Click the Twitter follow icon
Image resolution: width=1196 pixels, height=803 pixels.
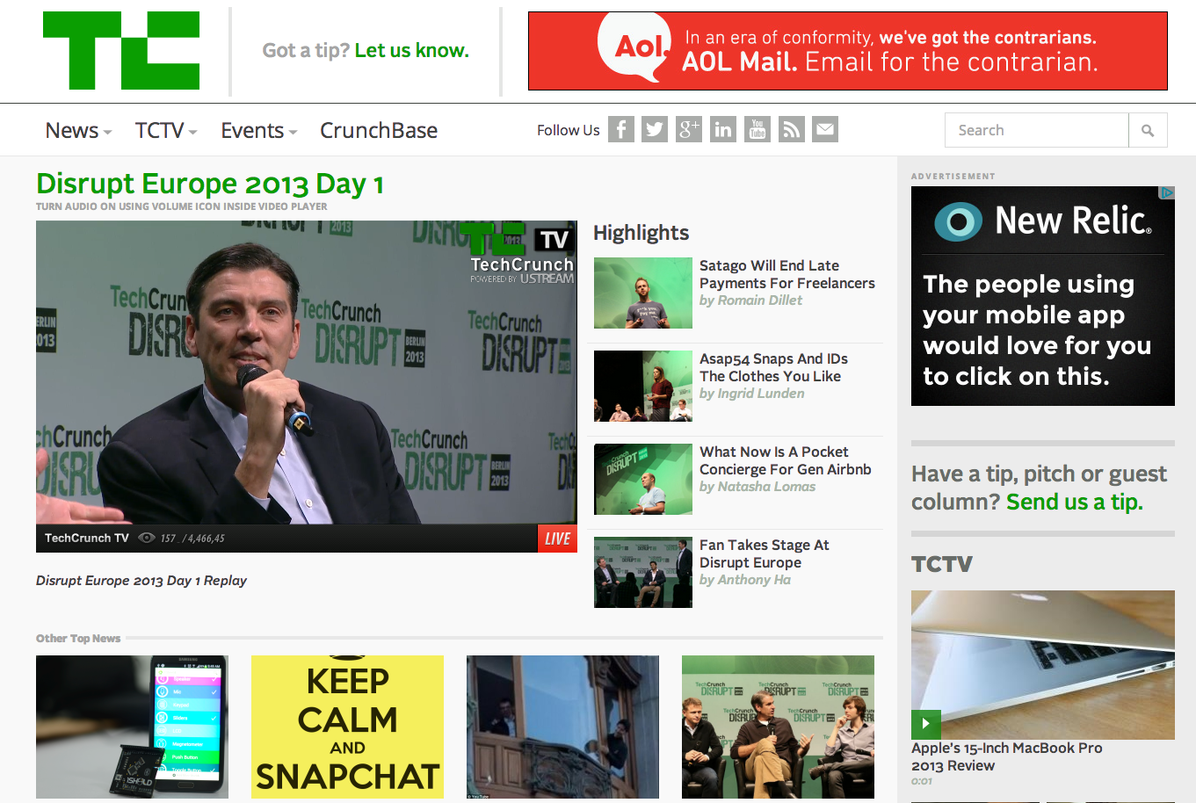(x=655, y=130)
